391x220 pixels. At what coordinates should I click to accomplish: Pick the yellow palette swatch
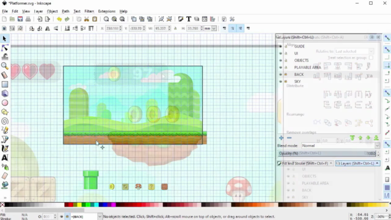point(79,205)
